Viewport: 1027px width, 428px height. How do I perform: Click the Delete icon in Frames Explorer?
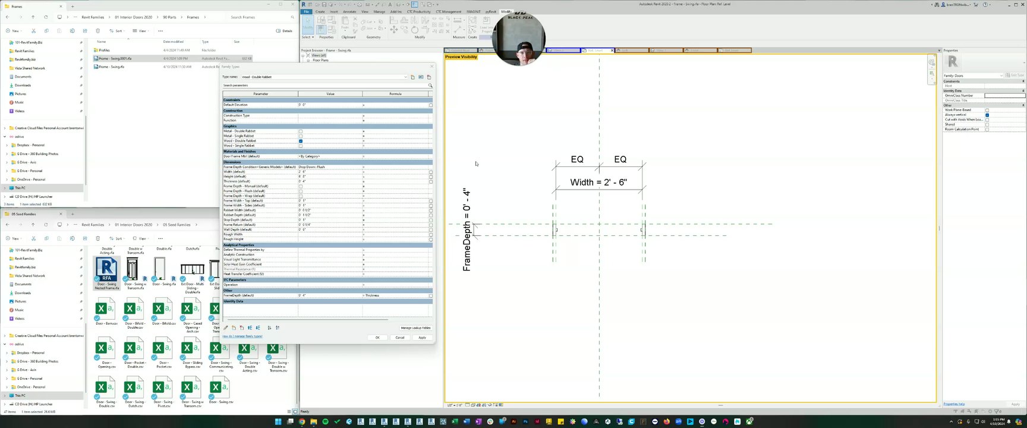point(97,31)
